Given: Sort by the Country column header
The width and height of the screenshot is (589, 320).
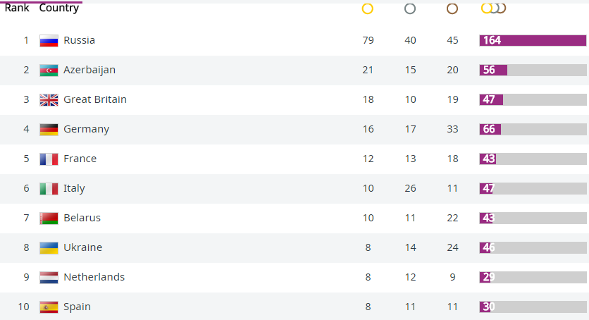Looking at the screenshot, I should coord(59,8).
